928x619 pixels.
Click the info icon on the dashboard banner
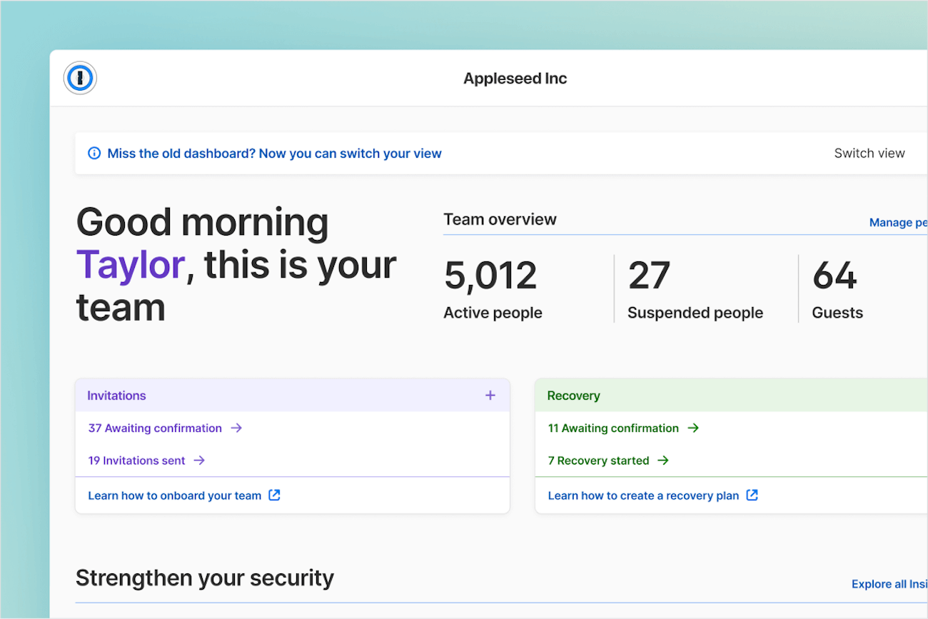(94, 153)
